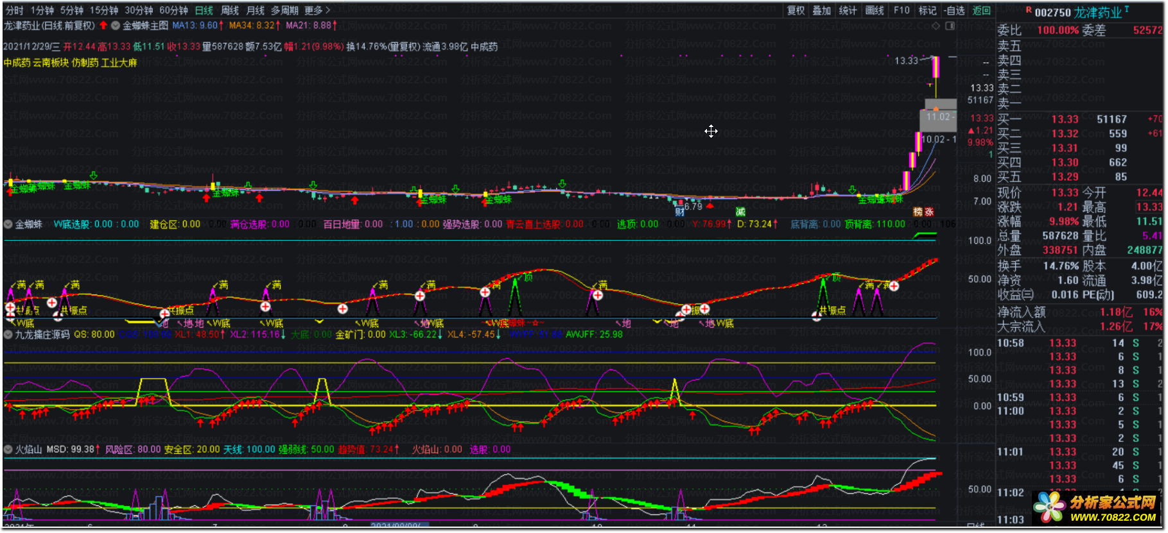Click the 叠加 overlay button
The width and height of the screenshot is (1168, 533).
tap(822, 10)
